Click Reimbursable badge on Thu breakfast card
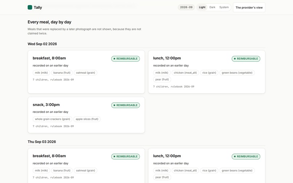Viewport: 293px width, 183px height. click(125, 156)
